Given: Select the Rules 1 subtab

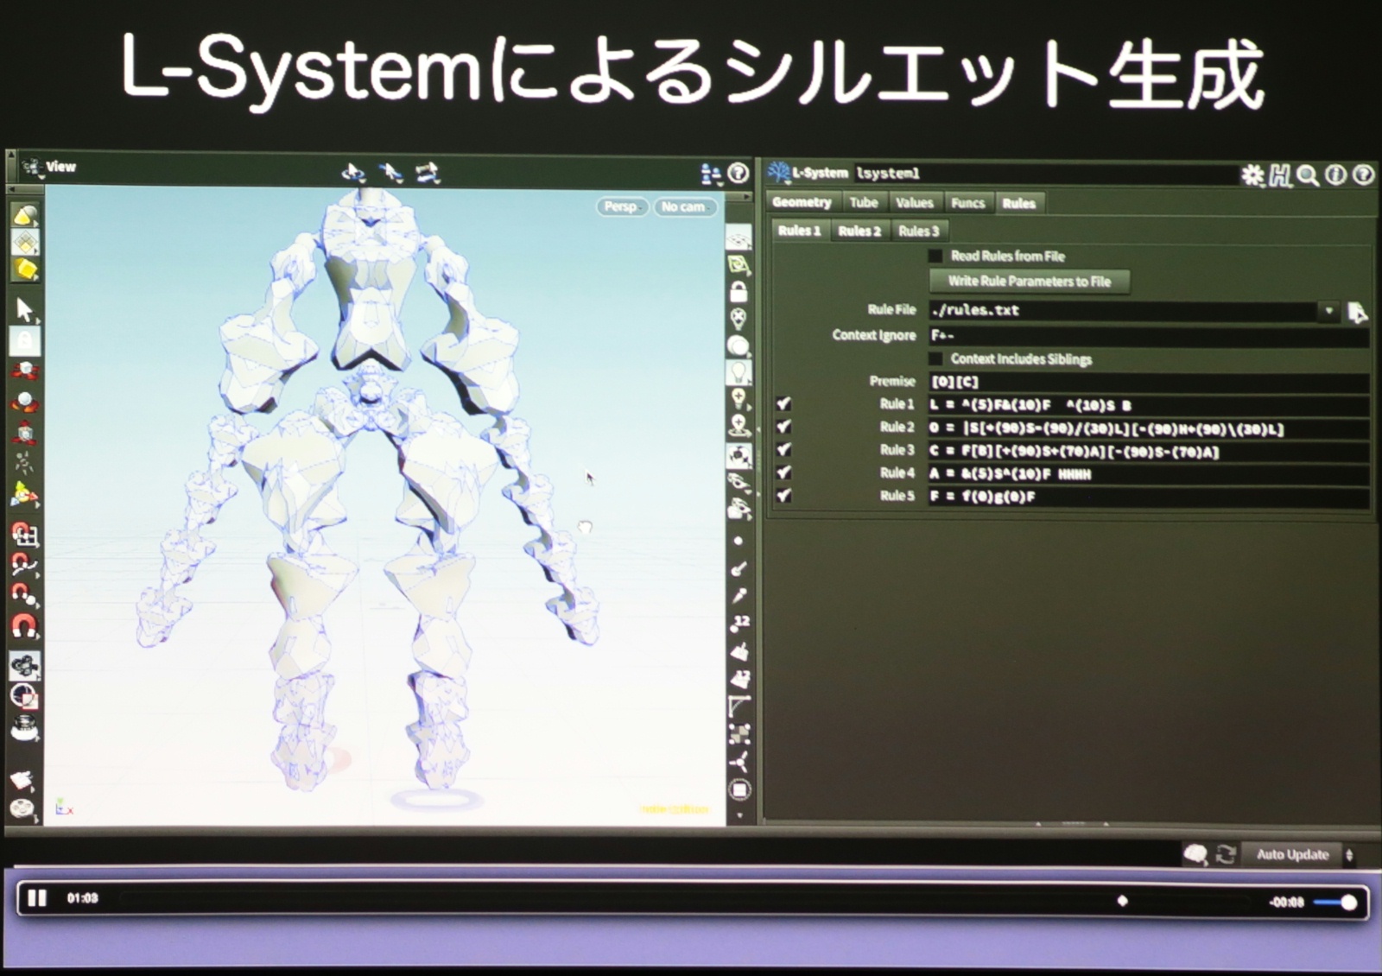Looking at the screenshot, I should pyautogui.click(x=800, y=231).
